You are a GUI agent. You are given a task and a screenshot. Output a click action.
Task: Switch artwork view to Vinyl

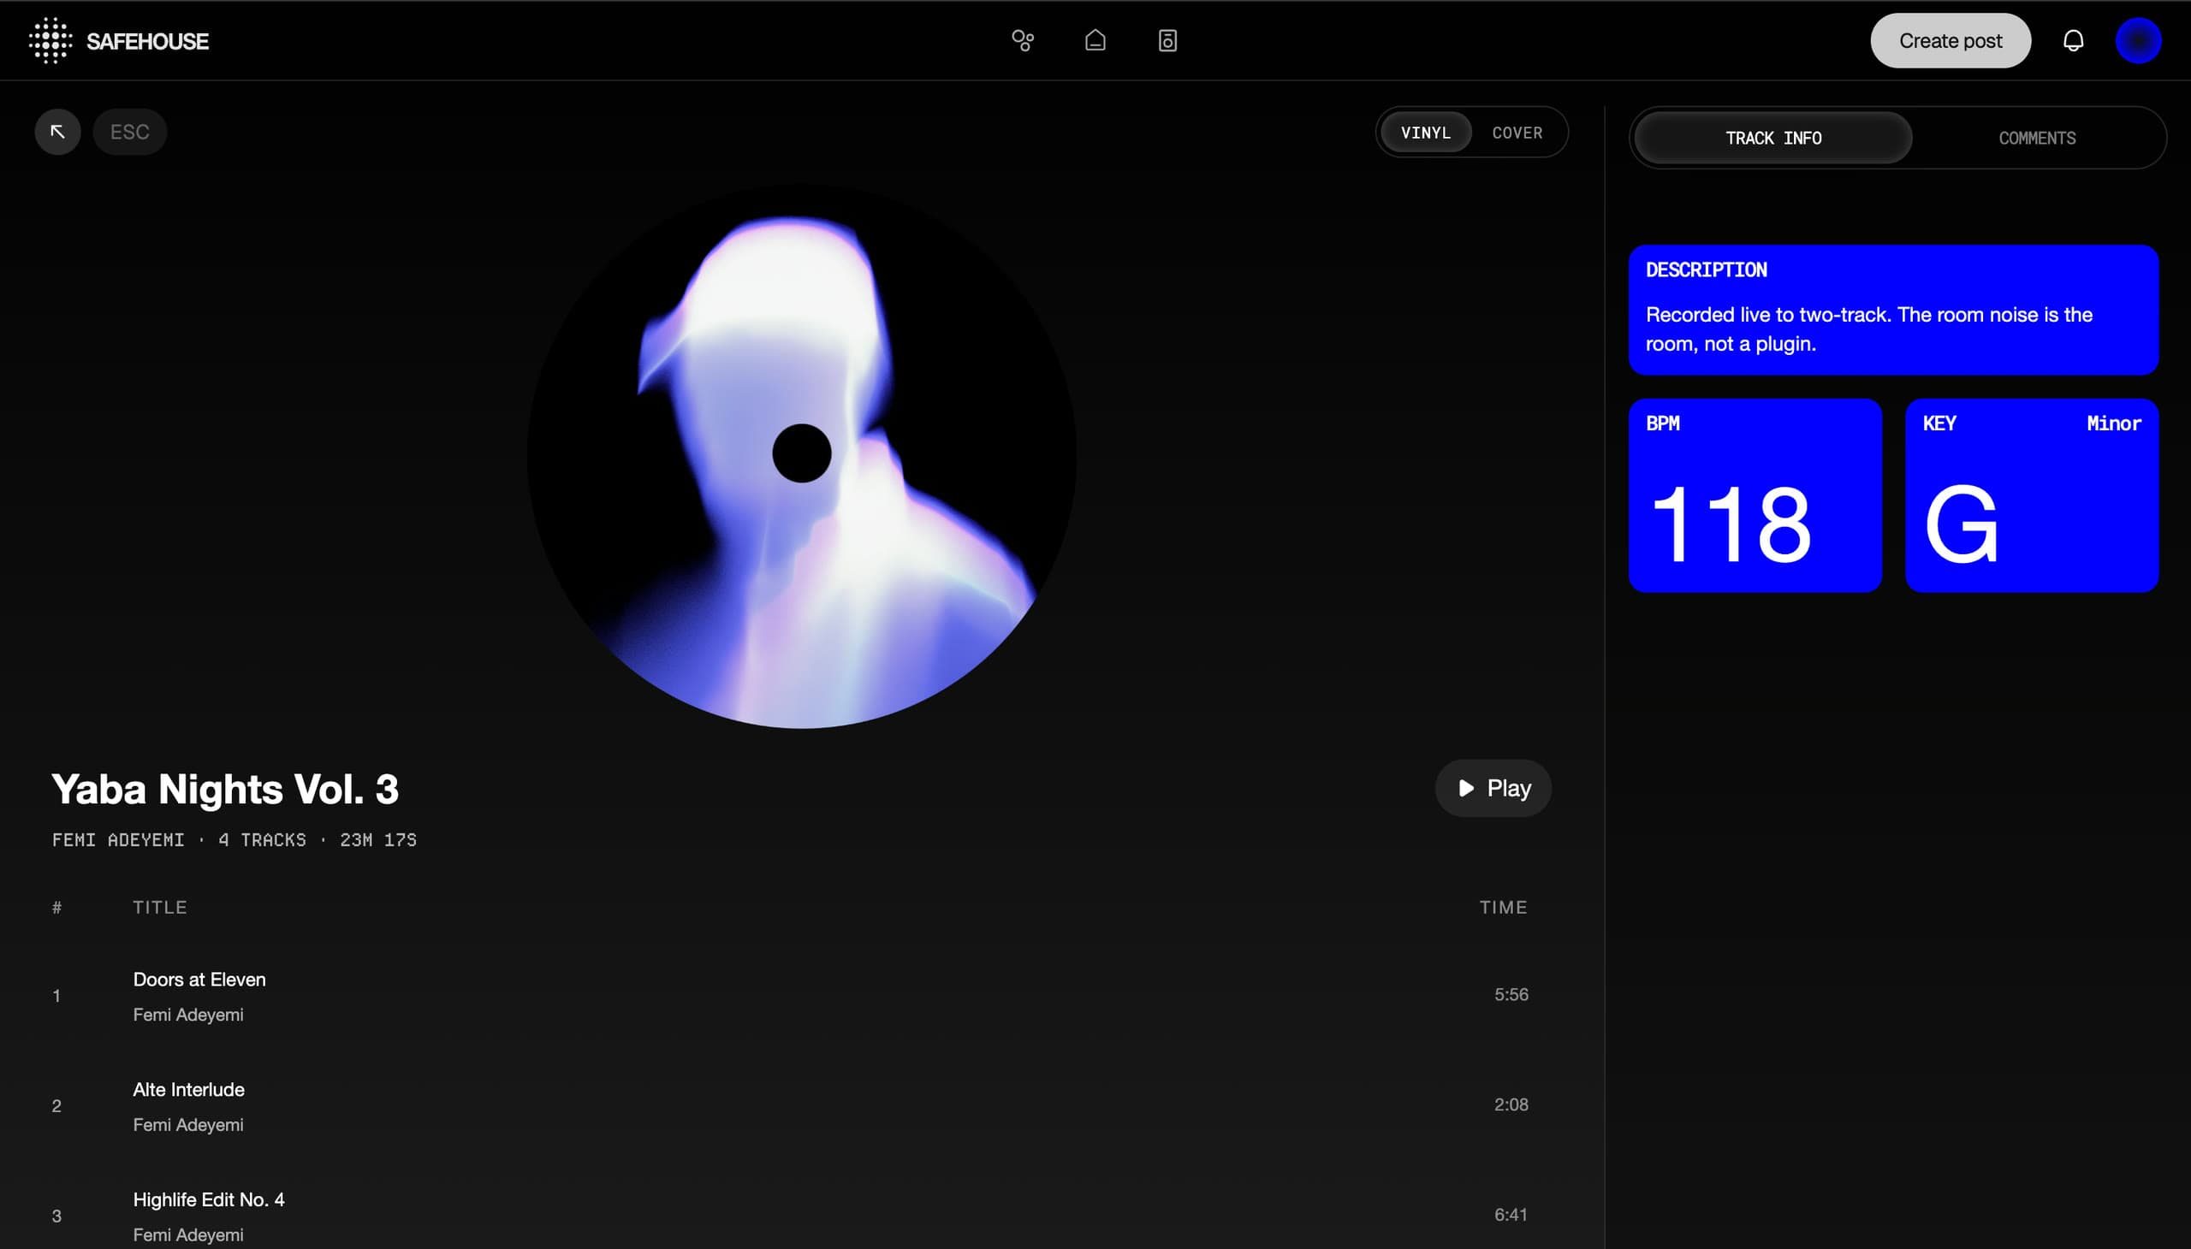click(1426, 132)
